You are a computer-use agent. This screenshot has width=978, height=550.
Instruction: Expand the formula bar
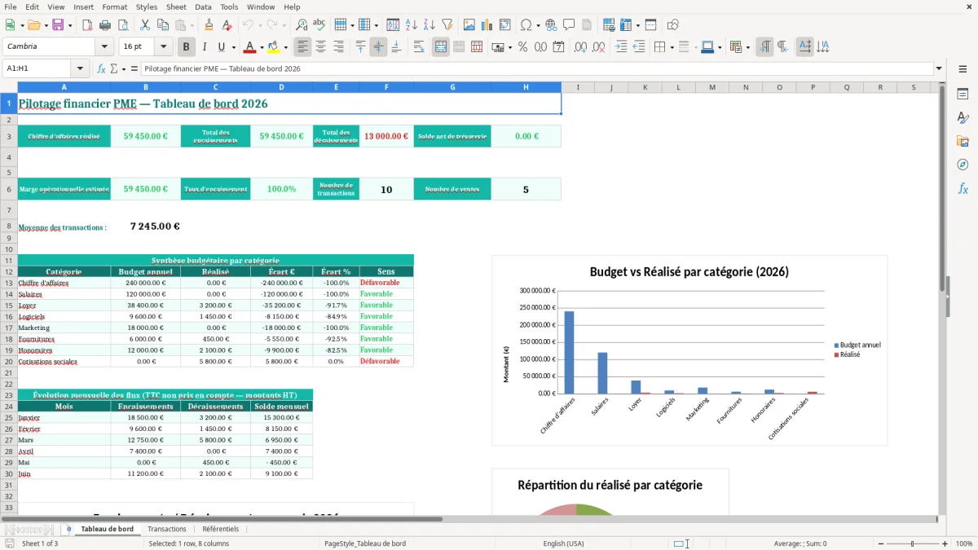940,68
